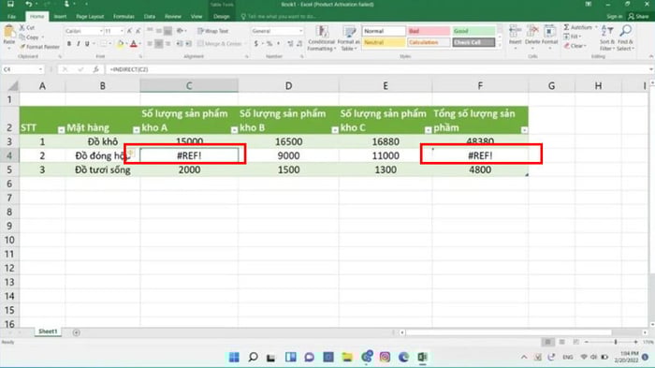655x368 pixels.
Task: Switch to the Data tab
Action: tap(150, 16)
